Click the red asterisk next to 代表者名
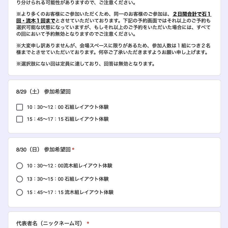This screenshot has height=228, width=228. tap(88, 223)
